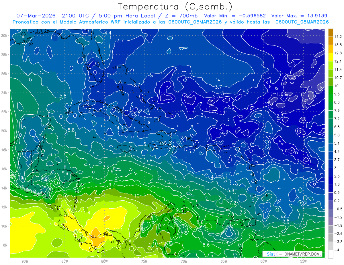Click the '12.1' contour label near Panama
Screen dimensions: 344x265
[x=118, y=230]
